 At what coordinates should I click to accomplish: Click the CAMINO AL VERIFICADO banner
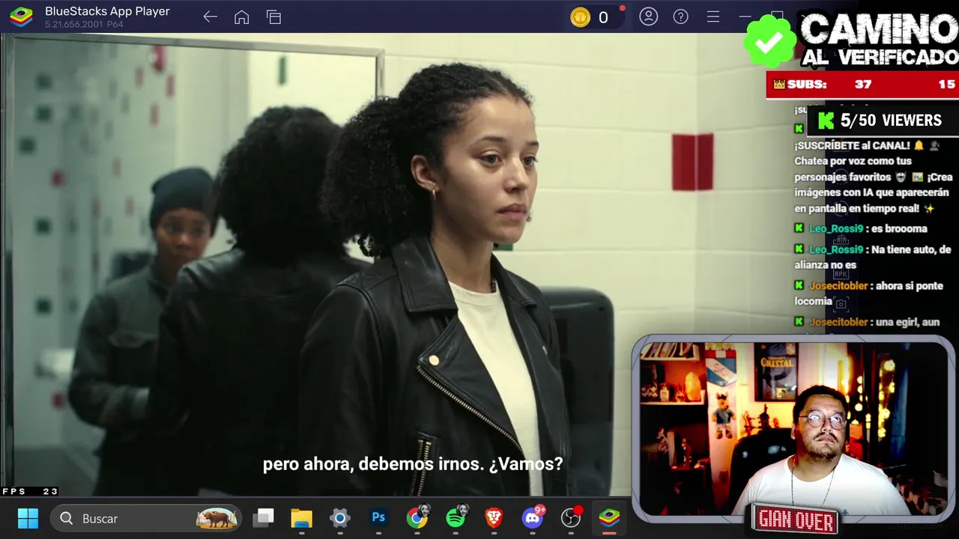click(x=879, y=39)
